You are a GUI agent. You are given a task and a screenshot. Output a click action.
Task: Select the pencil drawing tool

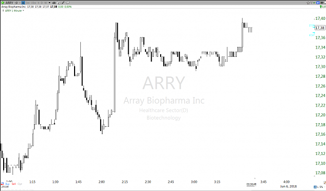63,3
